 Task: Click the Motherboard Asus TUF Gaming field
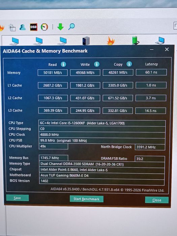(102, 175)
